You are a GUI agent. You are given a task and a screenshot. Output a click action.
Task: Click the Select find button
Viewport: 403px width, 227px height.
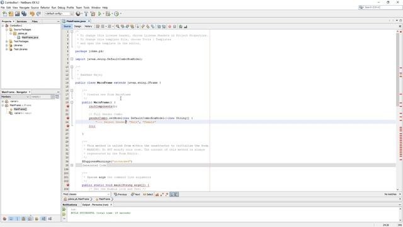148,195
